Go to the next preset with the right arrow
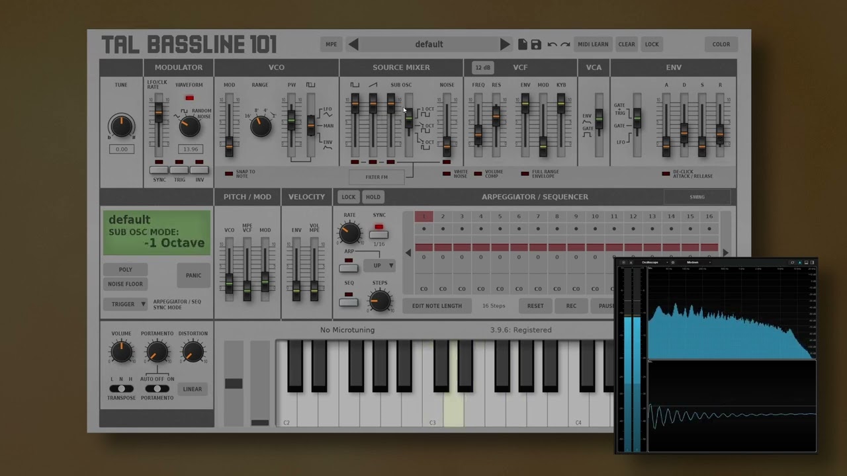Image resolution: width=847 pixels, height=476 pixels. [505, 44]
